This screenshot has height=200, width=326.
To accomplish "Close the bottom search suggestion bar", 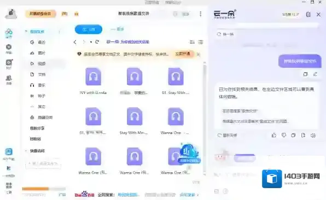I will (x=197, y=195).
